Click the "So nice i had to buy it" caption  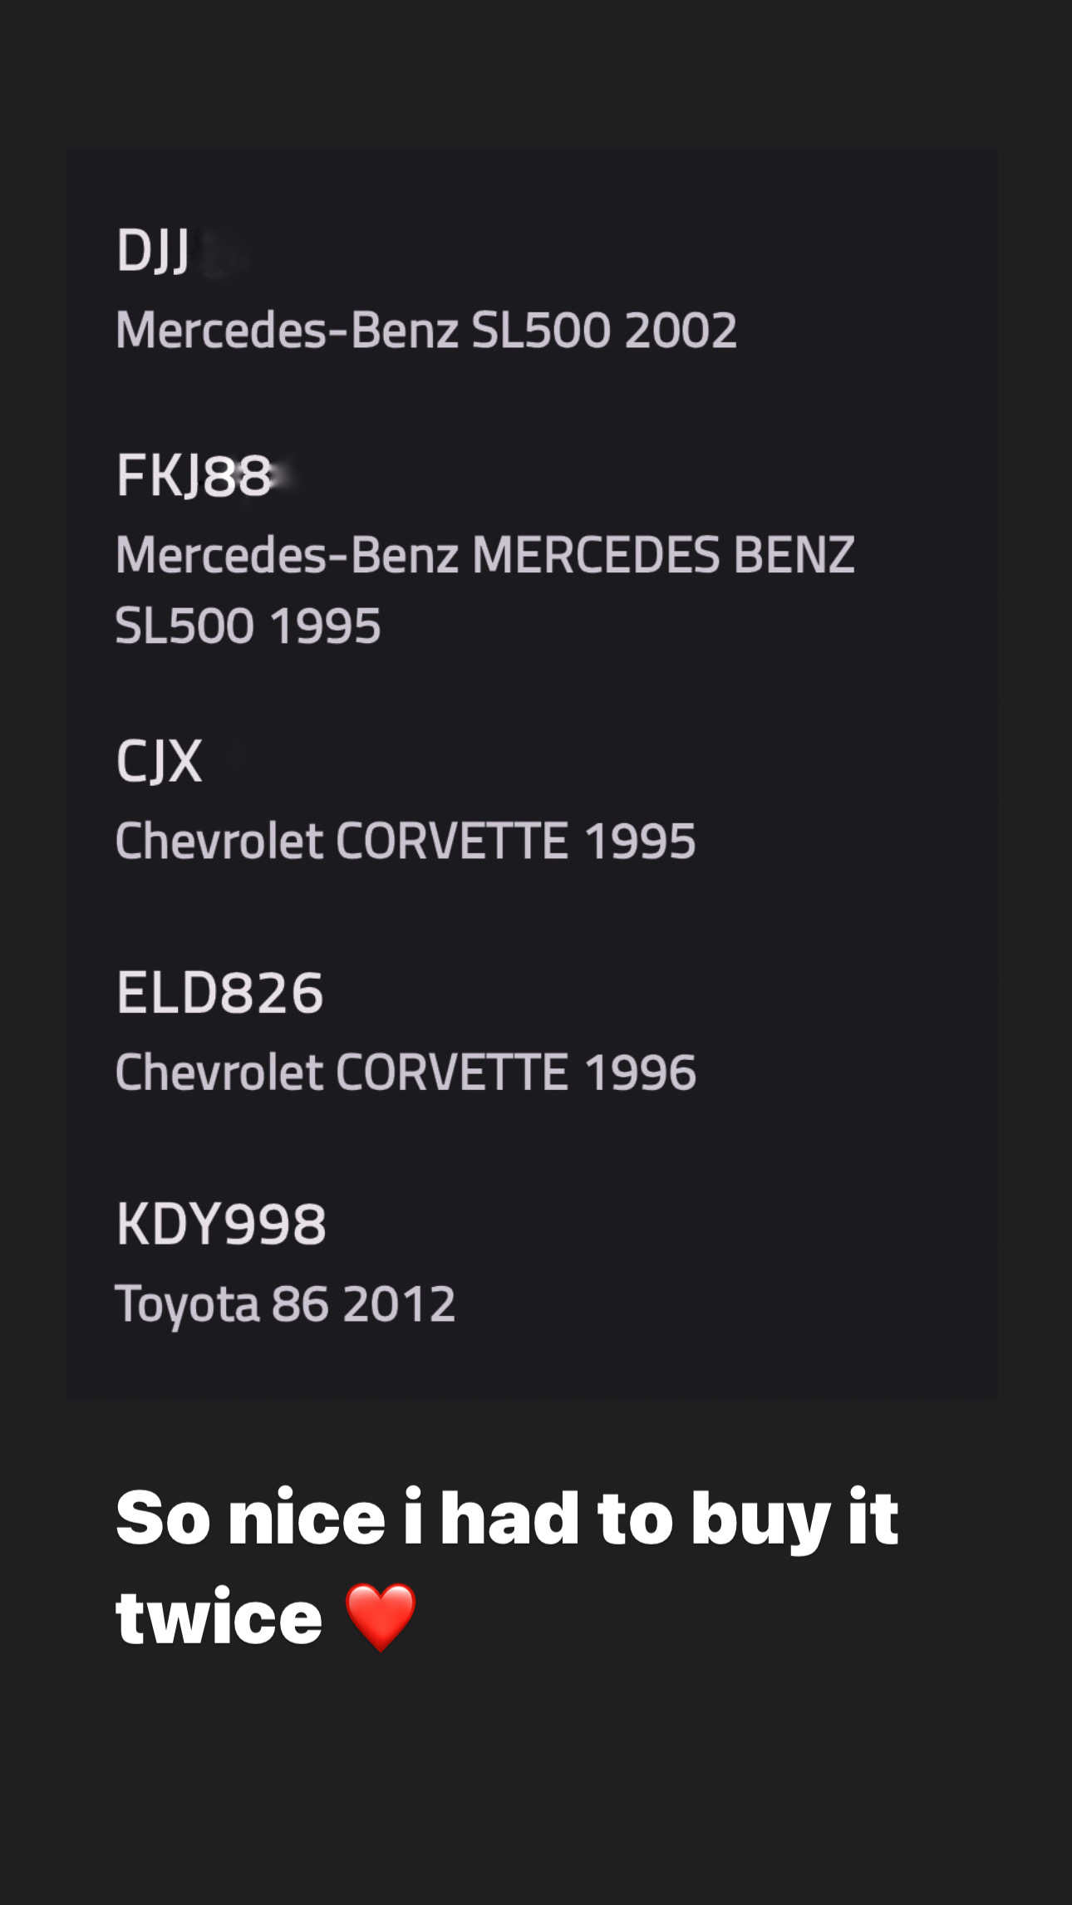[x=507, y=1519]
